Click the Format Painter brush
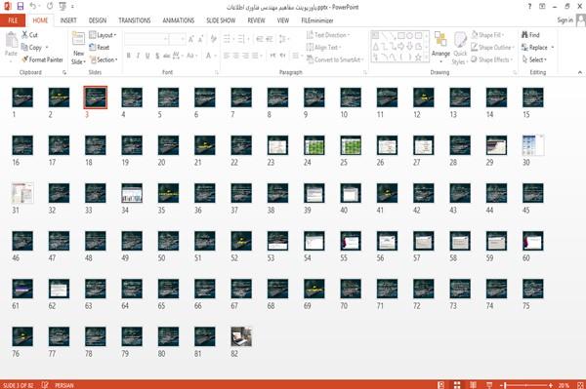Viewport: 586px width, 389px height. point(24,59)
